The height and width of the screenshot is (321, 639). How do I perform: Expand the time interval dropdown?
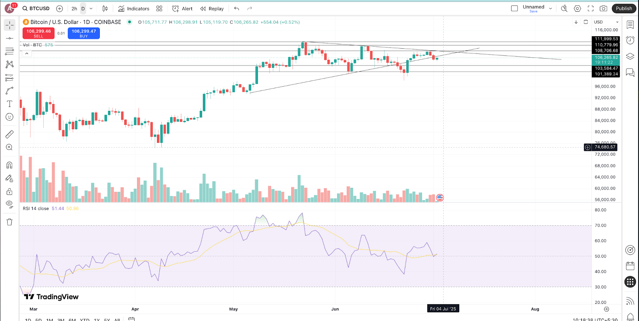(91, 8)
